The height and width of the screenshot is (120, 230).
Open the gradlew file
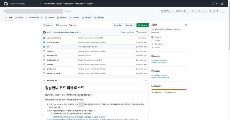pyautogui.click(x=50, y=64)
